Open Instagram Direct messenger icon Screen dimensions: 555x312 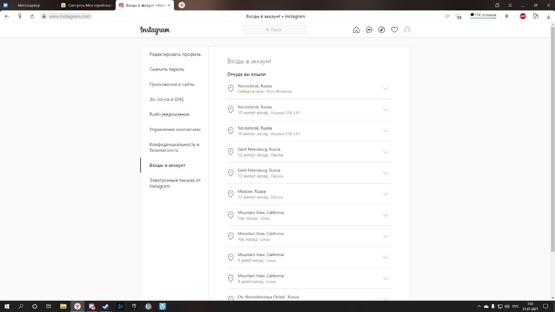(369, 30)
